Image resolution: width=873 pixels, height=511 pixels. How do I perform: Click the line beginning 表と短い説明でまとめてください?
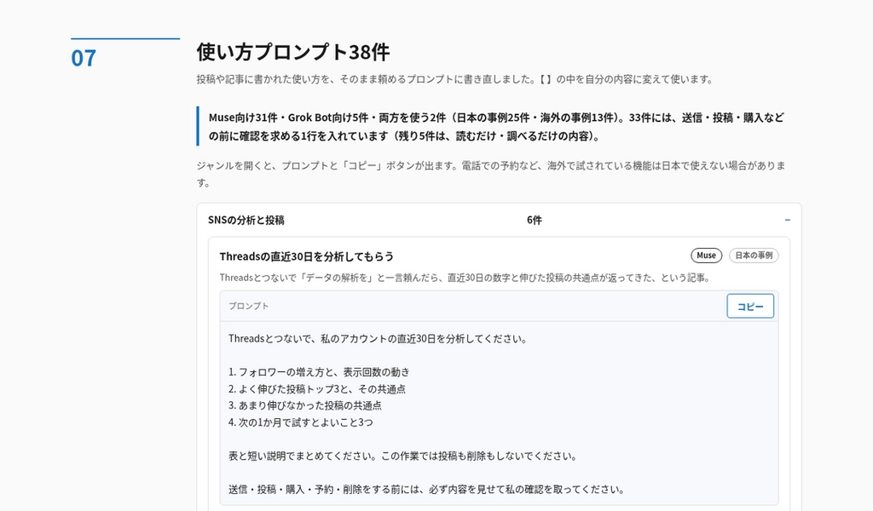403,456
